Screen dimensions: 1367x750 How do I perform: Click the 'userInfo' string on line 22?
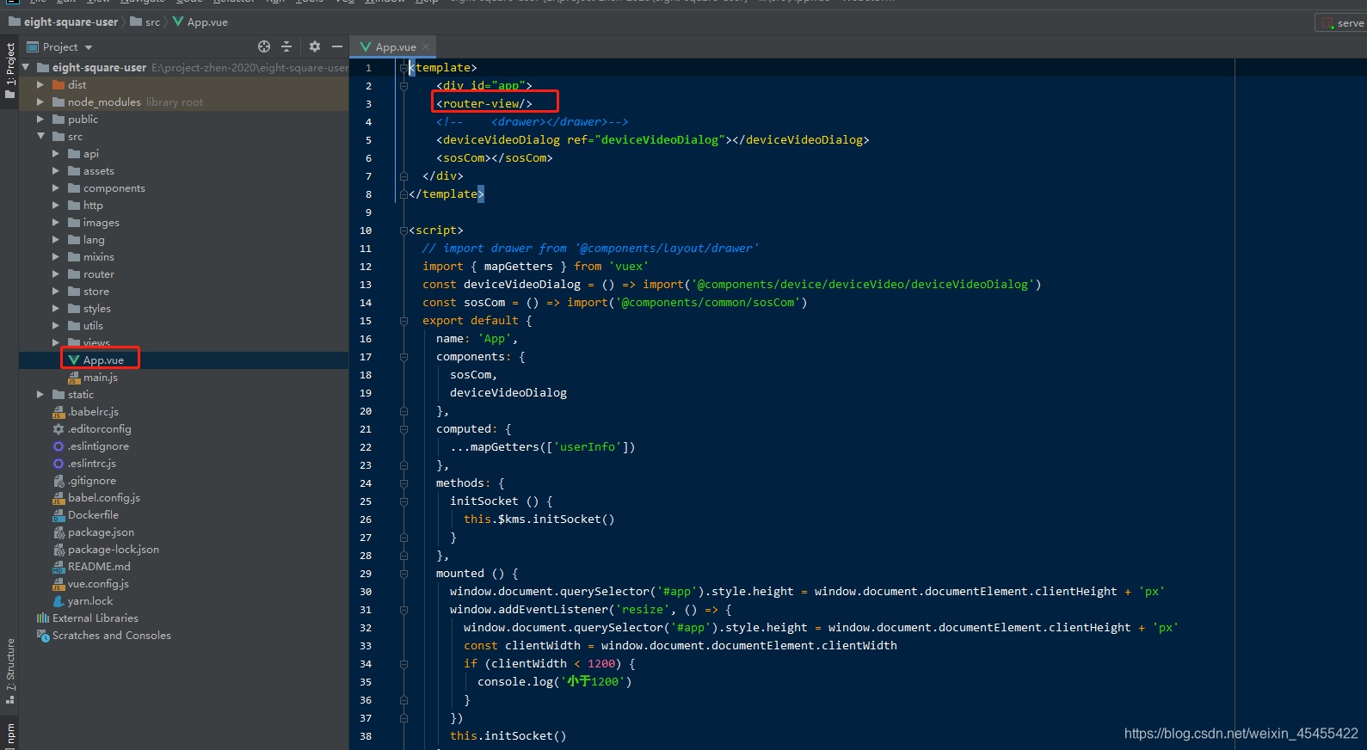click(588, 447)
